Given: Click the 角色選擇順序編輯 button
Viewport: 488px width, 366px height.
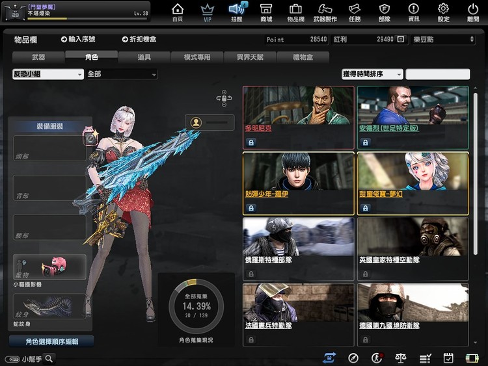Looking at the screenshot, I should 51,341.
